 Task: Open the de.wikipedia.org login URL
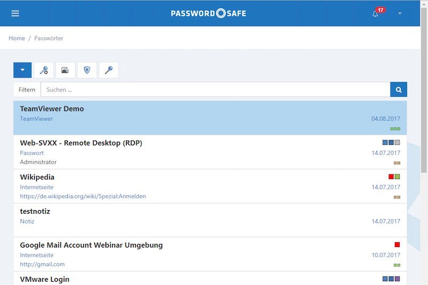pyautogui.click(x=83, y=196)
